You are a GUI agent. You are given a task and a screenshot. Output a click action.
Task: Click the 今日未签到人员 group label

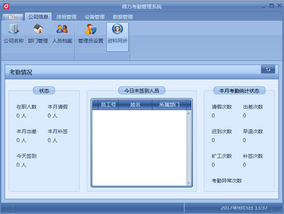pos(142,90)
